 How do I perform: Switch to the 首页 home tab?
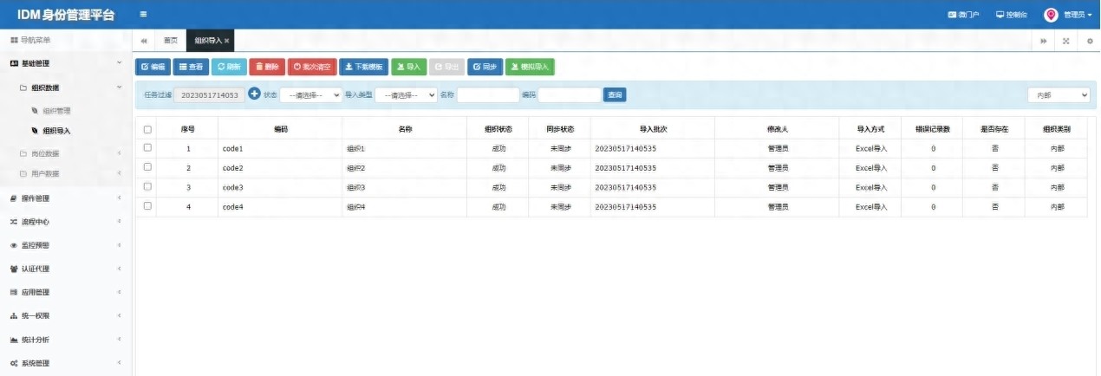coord(171,41)
